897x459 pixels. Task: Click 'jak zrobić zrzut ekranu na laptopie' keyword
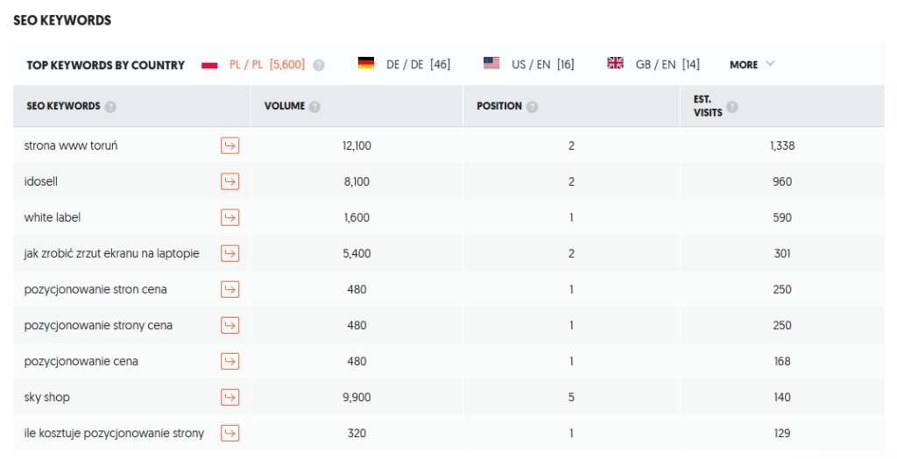[x=112, y=253]
